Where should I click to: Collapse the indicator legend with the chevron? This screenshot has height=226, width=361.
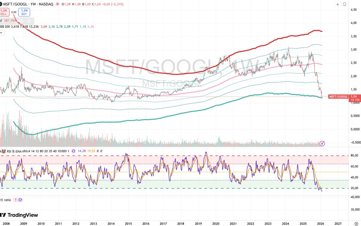point(2,32)
